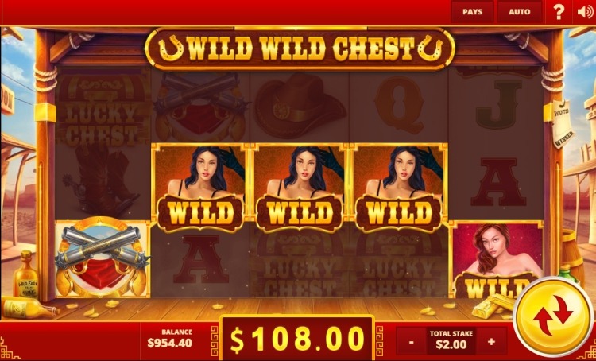Screen dimensions: 596x361
Task: Click the cowboy hat symbol
Action: [300, 106]
